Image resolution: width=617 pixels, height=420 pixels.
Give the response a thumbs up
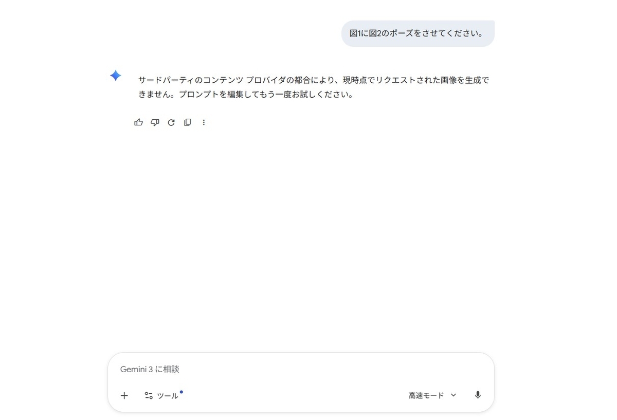pyautogui.click(x=138, y=122)
